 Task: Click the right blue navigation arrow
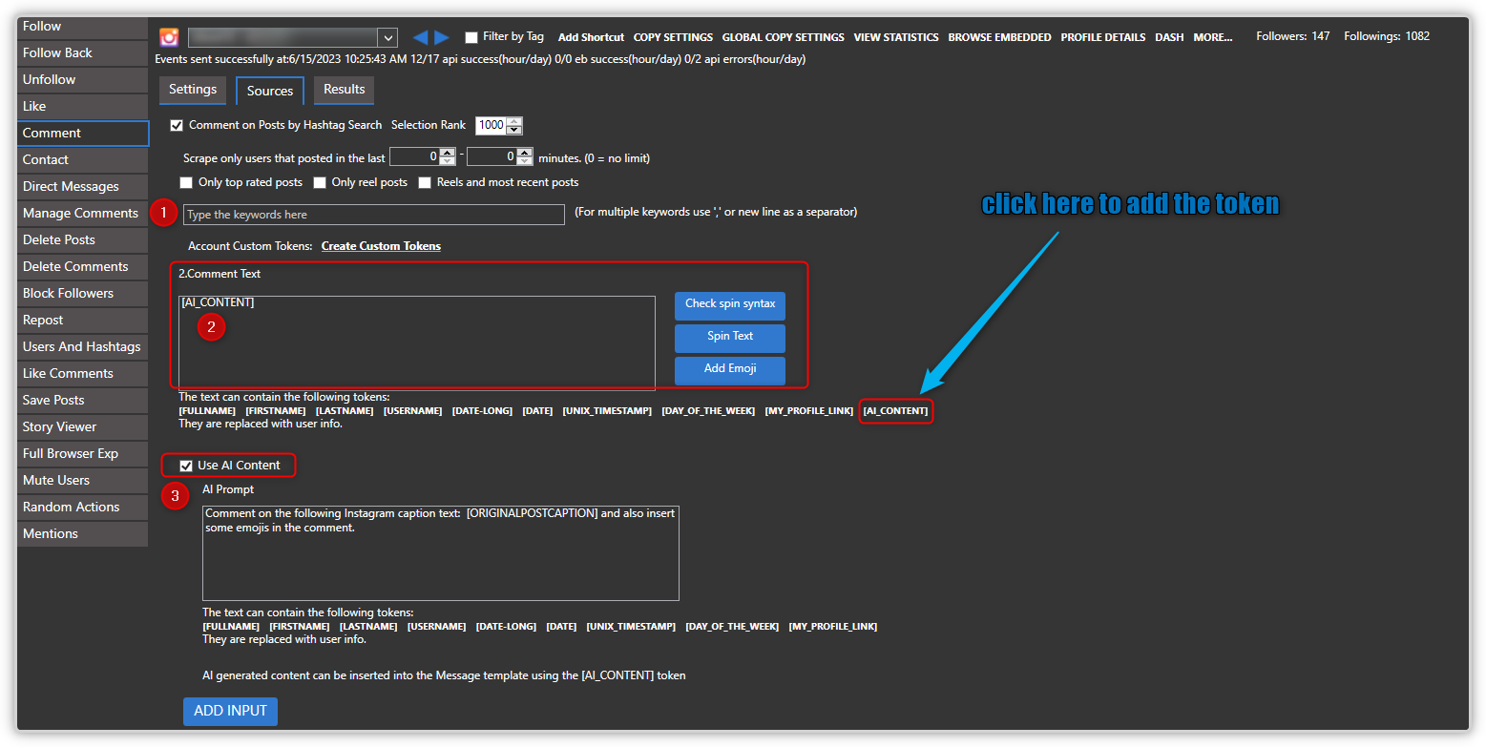point(441,37)
